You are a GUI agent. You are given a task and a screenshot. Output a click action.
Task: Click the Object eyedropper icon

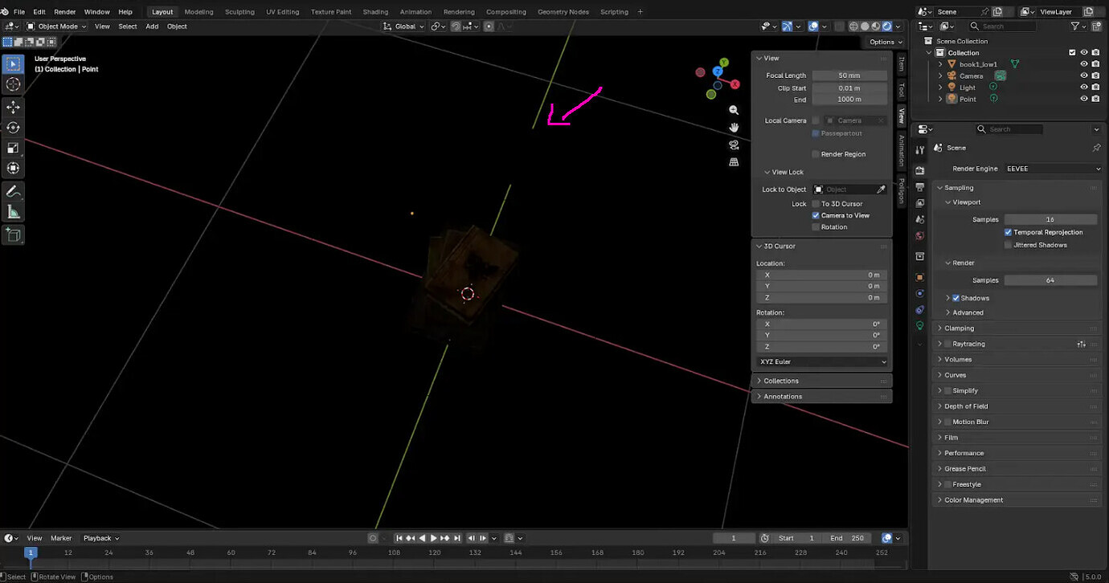881,190
